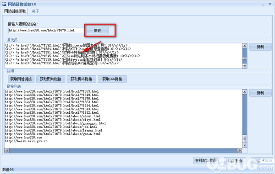This screenshot has width=275, height=174.
Task: Click 获取图片链接 button
Action: (x=51, y=79)
